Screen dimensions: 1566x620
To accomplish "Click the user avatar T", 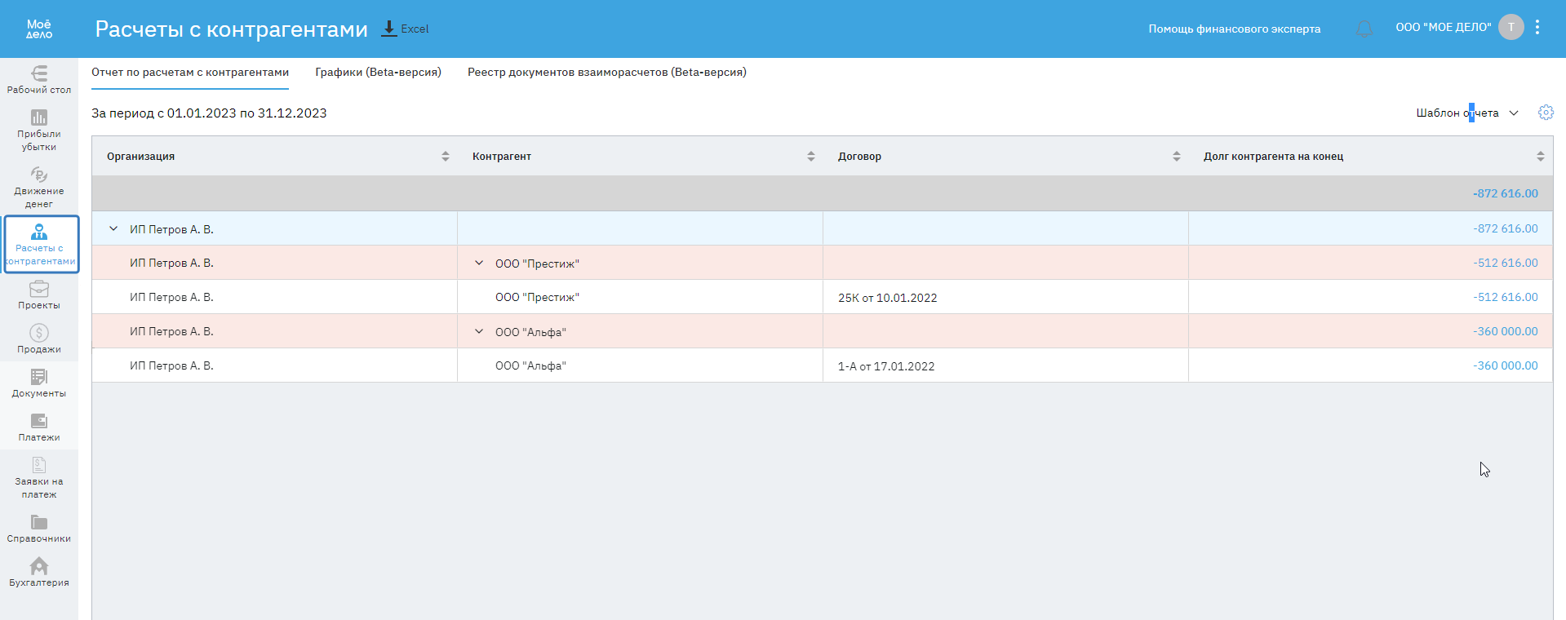I will 1511,27.
